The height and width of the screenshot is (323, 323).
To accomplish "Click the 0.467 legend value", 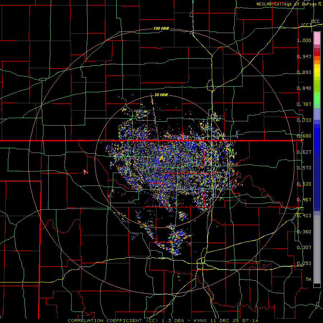I will point(304,200).
